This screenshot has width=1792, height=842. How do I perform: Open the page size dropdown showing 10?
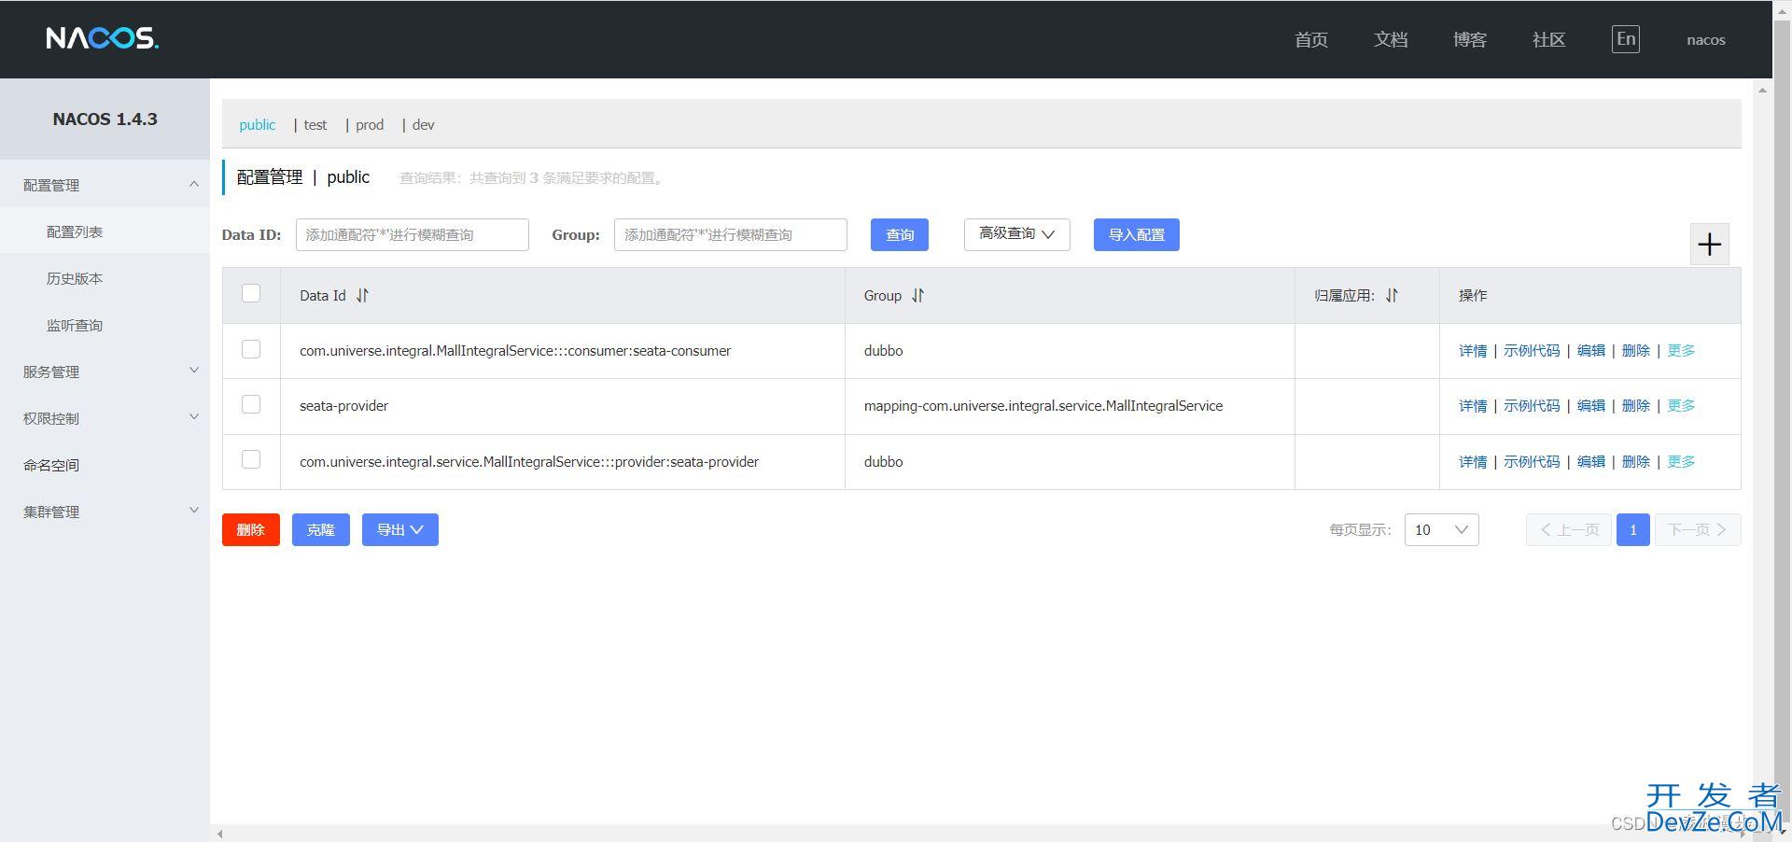click(x=1441, y=529)
